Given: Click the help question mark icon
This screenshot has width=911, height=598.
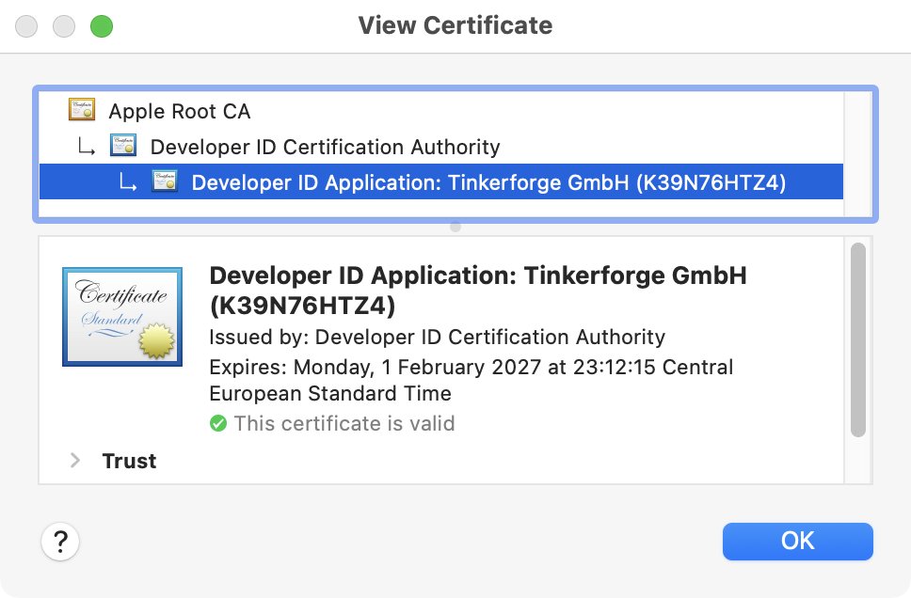Looking at the screenshot, I should point(60,543).
